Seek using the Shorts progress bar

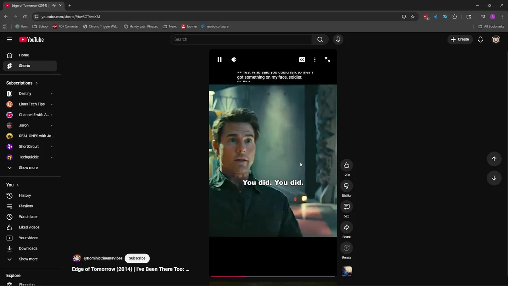pyautogui.click(x=273, y=276)
